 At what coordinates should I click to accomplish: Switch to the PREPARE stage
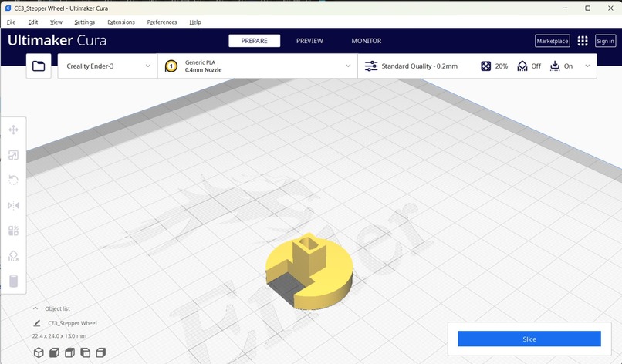254,41
